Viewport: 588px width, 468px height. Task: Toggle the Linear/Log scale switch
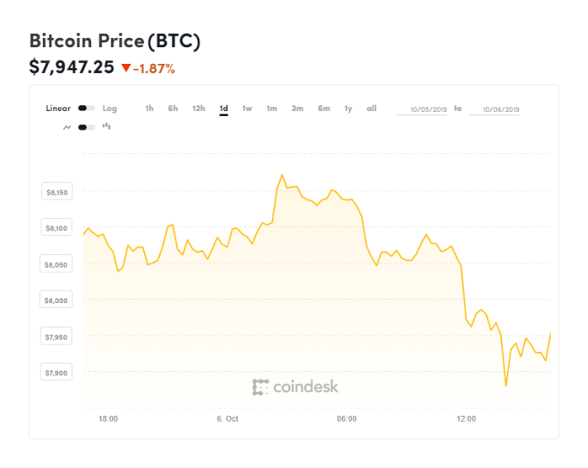[x=86, y=109]
